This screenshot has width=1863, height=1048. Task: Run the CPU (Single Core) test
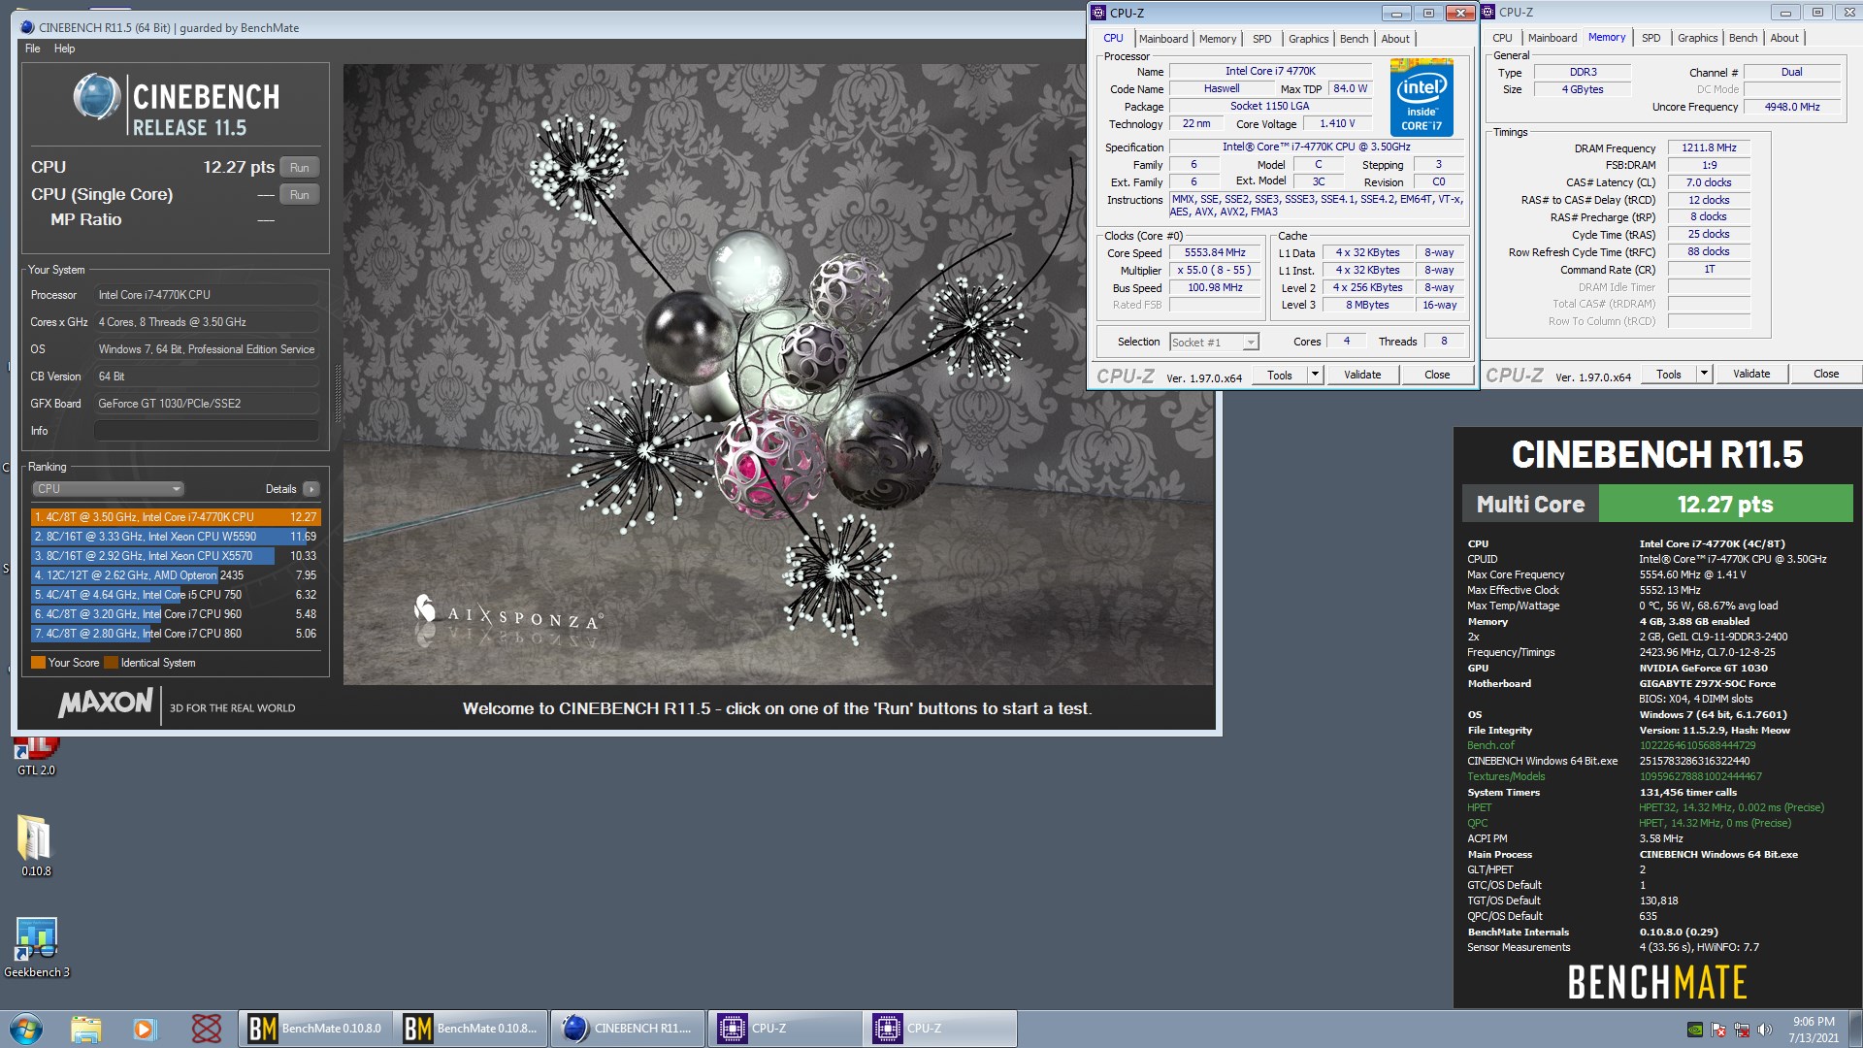pyautogui.click(x=300, y=195)
